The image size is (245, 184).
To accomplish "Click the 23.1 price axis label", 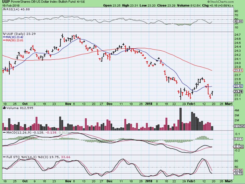I will [x=237, y=99].
